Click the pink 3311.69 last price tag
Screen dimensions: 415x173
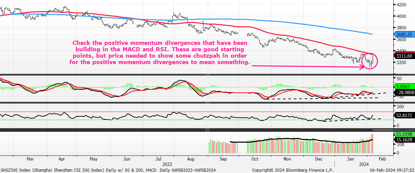click(404, 56)
